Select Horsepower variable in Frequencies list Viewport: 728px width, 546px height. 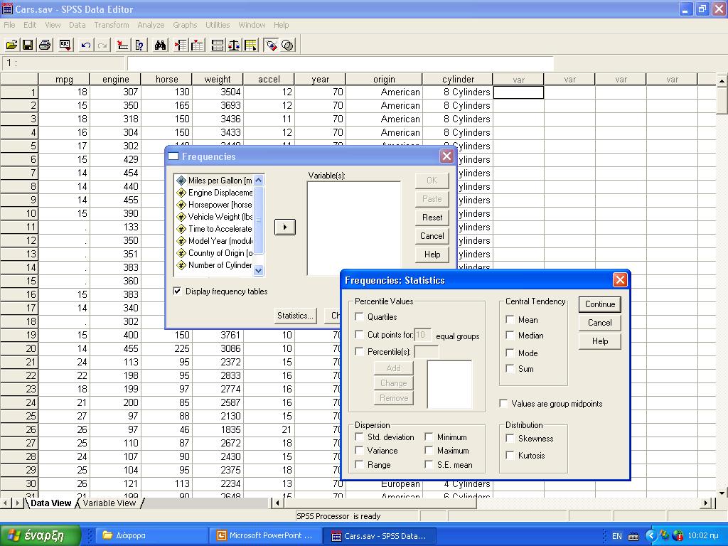coord(215,205)
